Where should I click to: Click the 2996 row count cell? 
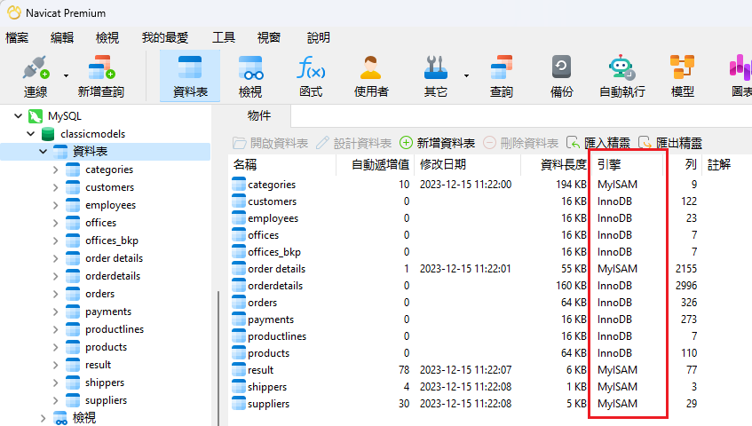coord(685,286)
